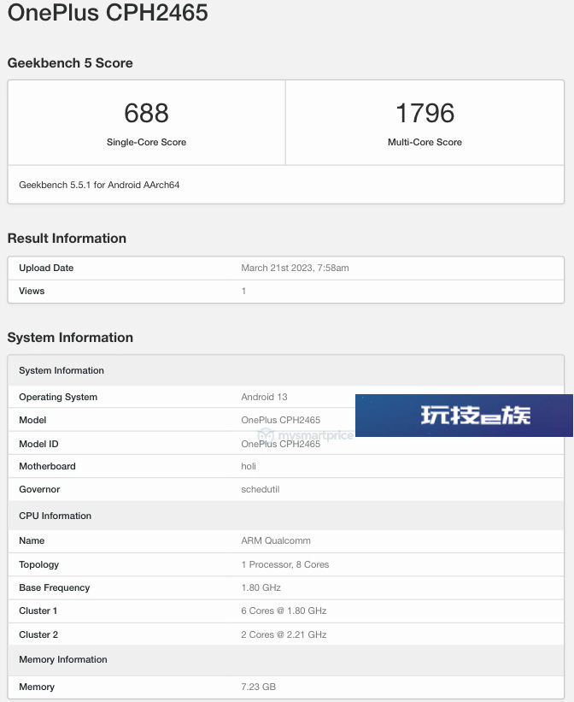The image size is (574, 702).
Task: Select the March 21st 2023, 7:58am value
Action: [295, 268]
